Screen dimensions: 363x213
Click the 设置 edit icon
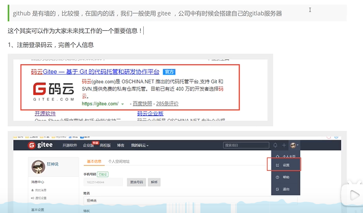[277, 165]
